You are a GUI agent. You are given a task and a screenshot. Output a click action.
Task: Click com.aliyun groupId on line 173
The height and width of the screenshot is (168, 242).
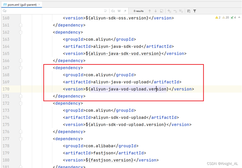(x=98, y=110)
